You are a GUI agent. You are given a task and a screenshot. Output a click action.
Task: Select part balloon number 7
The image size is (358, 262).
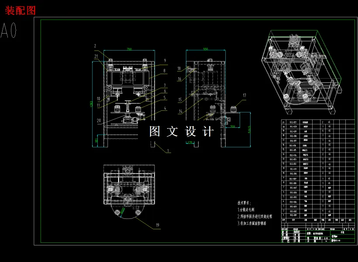pos(165,85)
